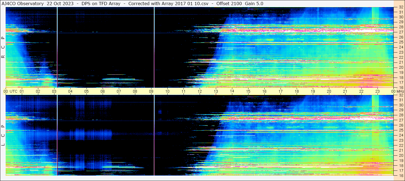405x181 pixels.
Task: Click the RCP label beside upper spectrogram
Action: click(3, 47)
